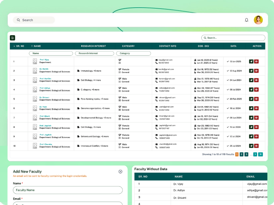Open the user profile avatar
Screen dimensions: 274x205
tap(258, 20)
